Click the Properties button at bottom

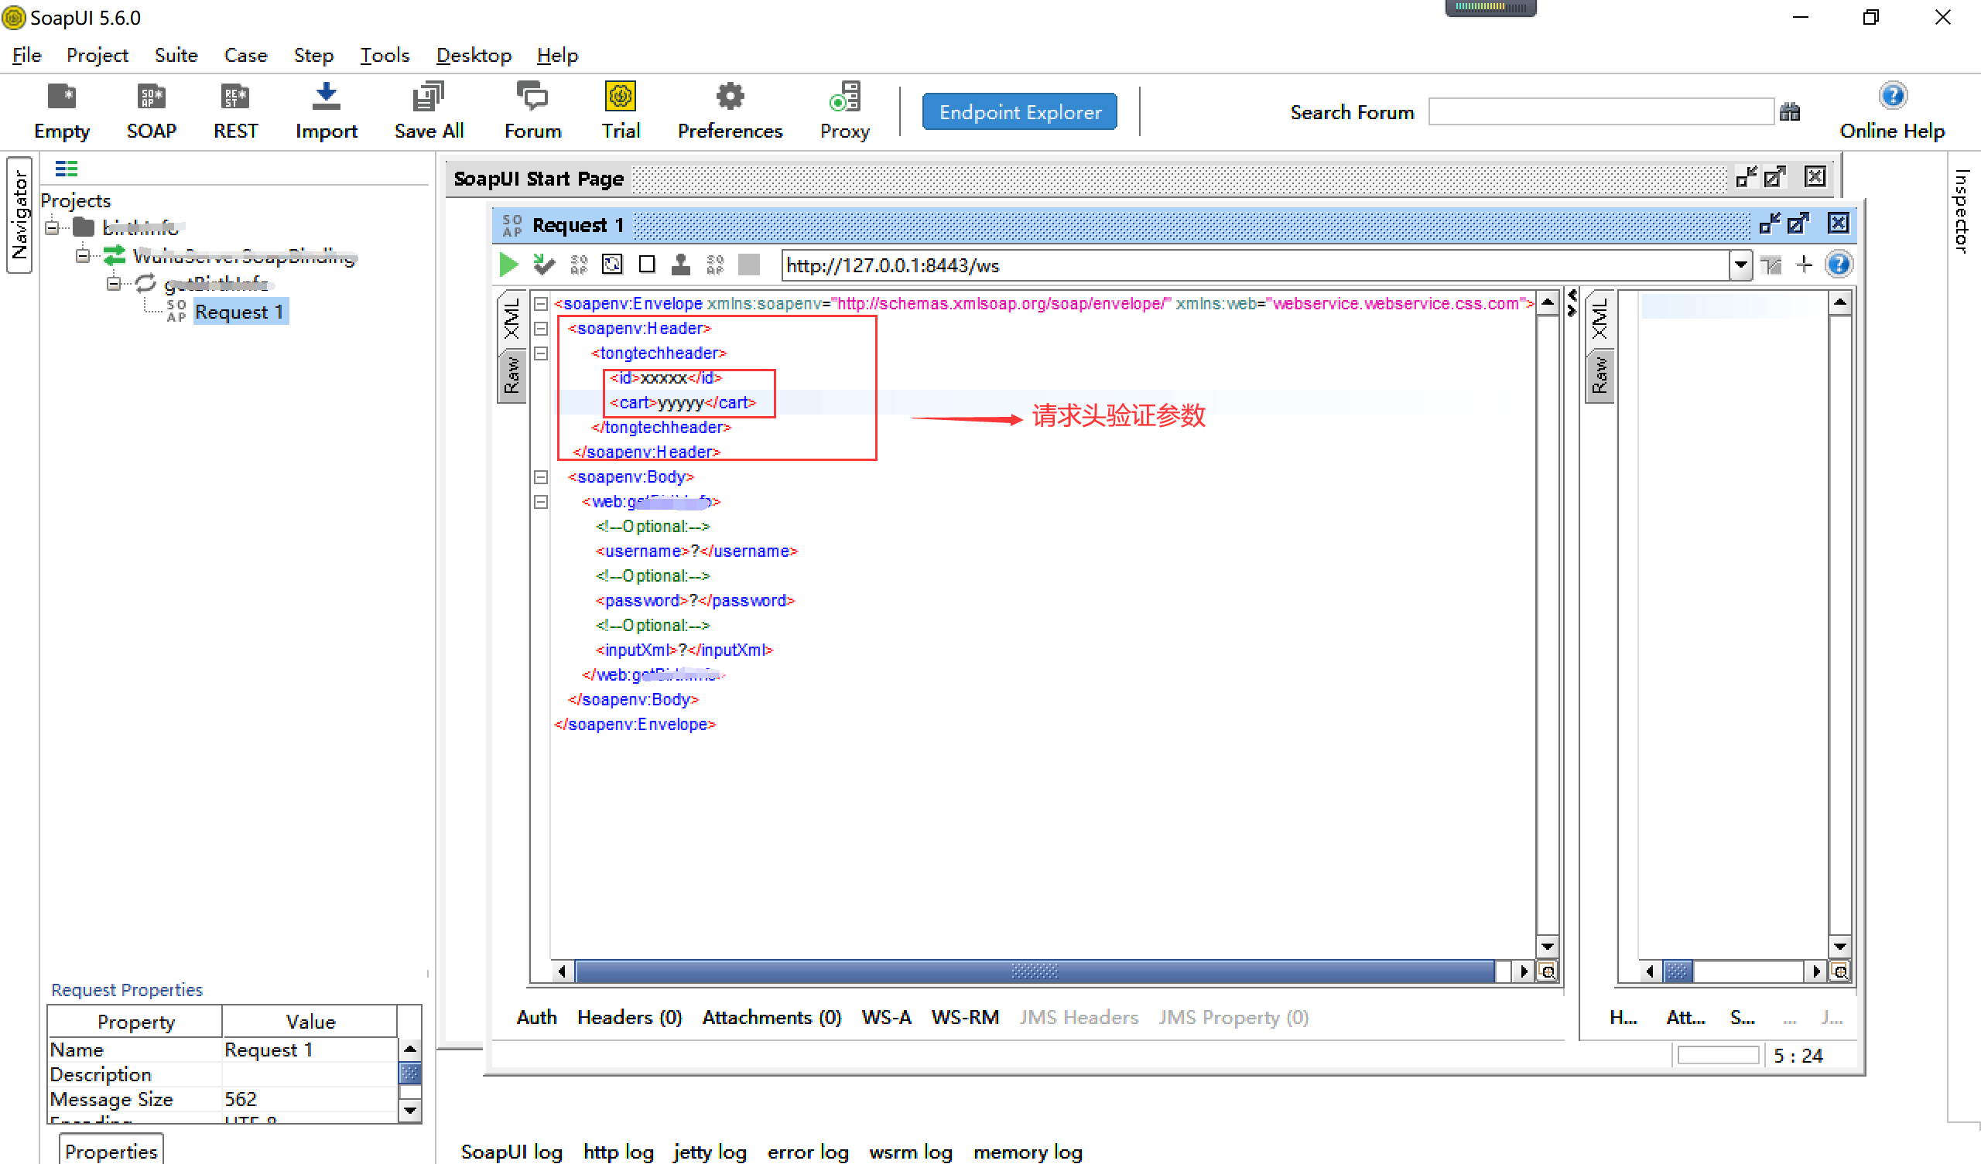coord(111,1150)
